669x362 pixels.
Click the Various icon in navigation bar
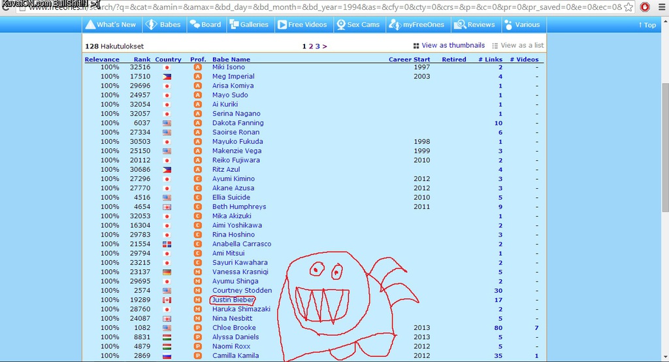pyautogui.click(x=508, y=25)
